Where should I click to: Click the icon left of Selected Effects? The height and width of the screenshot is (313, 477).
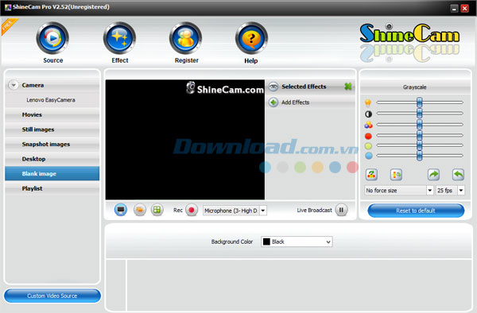273,87
